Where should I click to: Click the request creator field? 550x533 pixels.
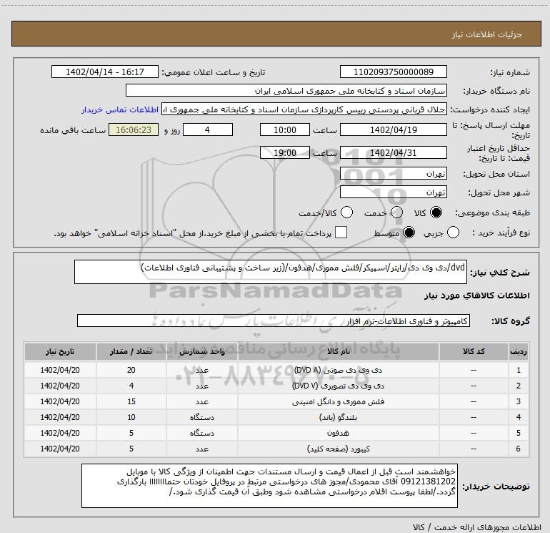coord(304,109)
